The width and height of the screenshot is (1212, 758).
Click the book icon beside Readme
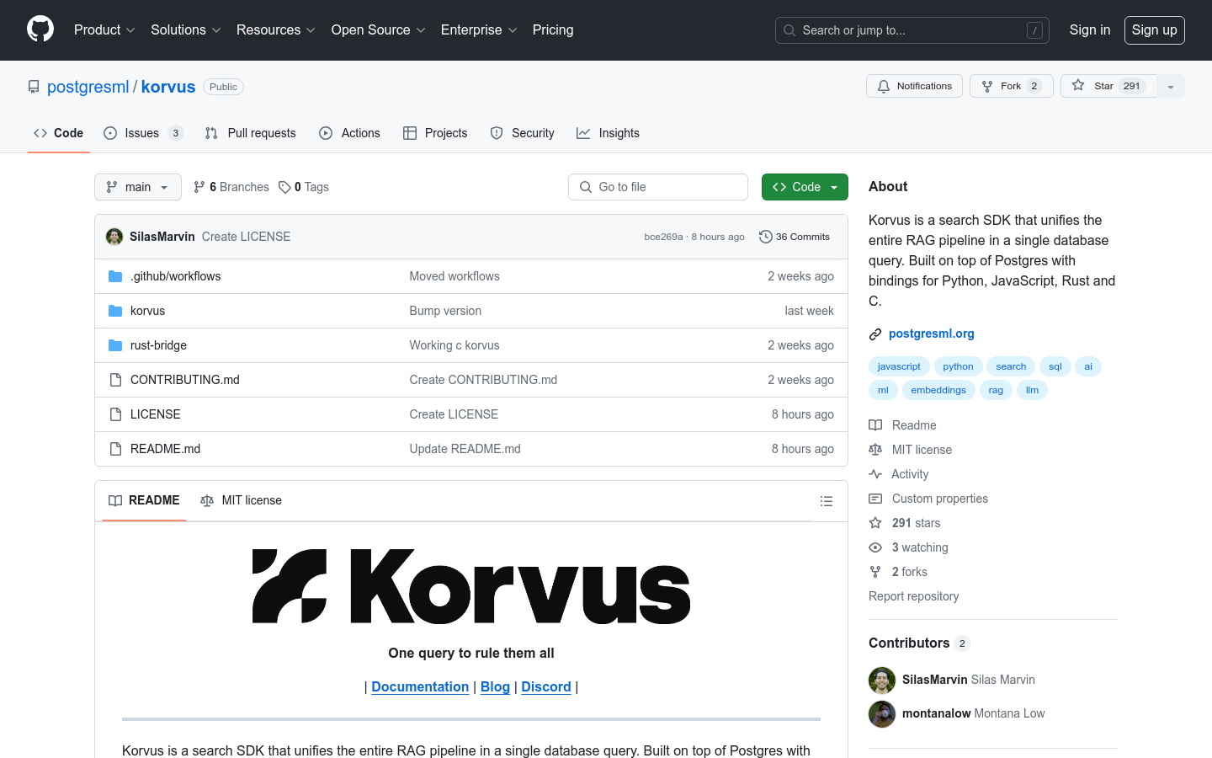875,425
